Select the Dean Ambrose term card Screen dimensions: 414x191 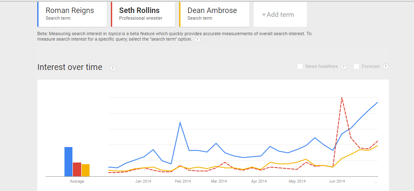tap(214, 14)
